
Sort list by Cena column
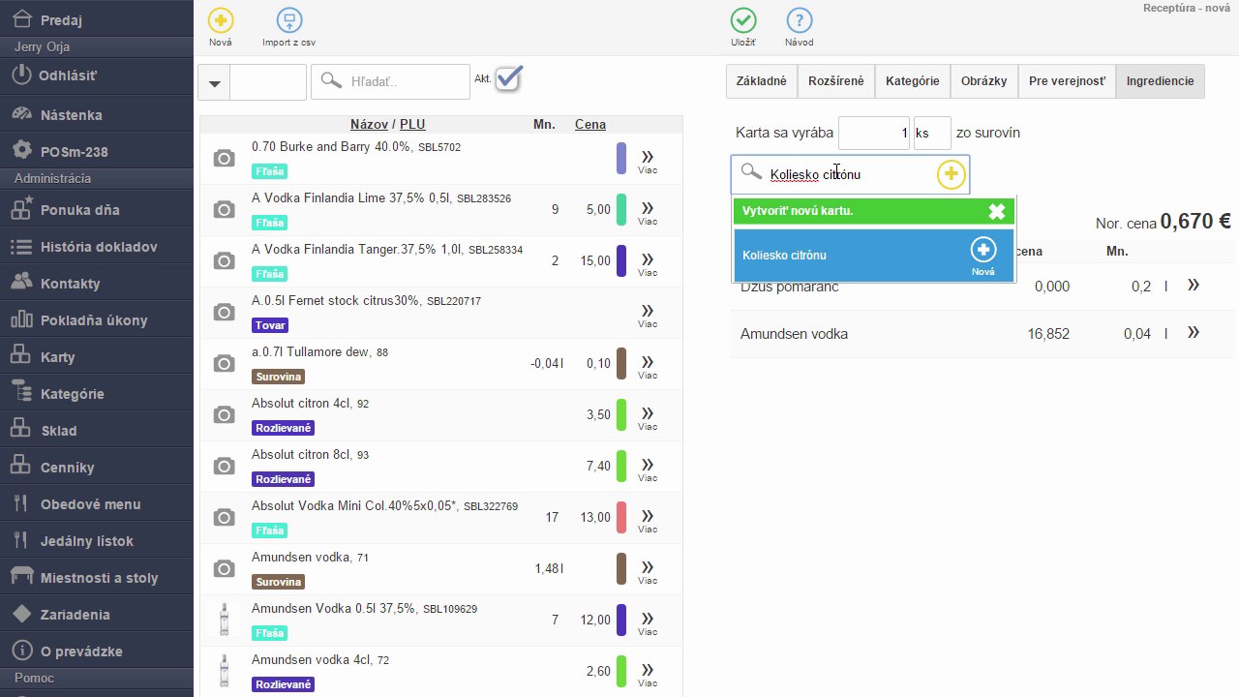[x=590, y=124]
